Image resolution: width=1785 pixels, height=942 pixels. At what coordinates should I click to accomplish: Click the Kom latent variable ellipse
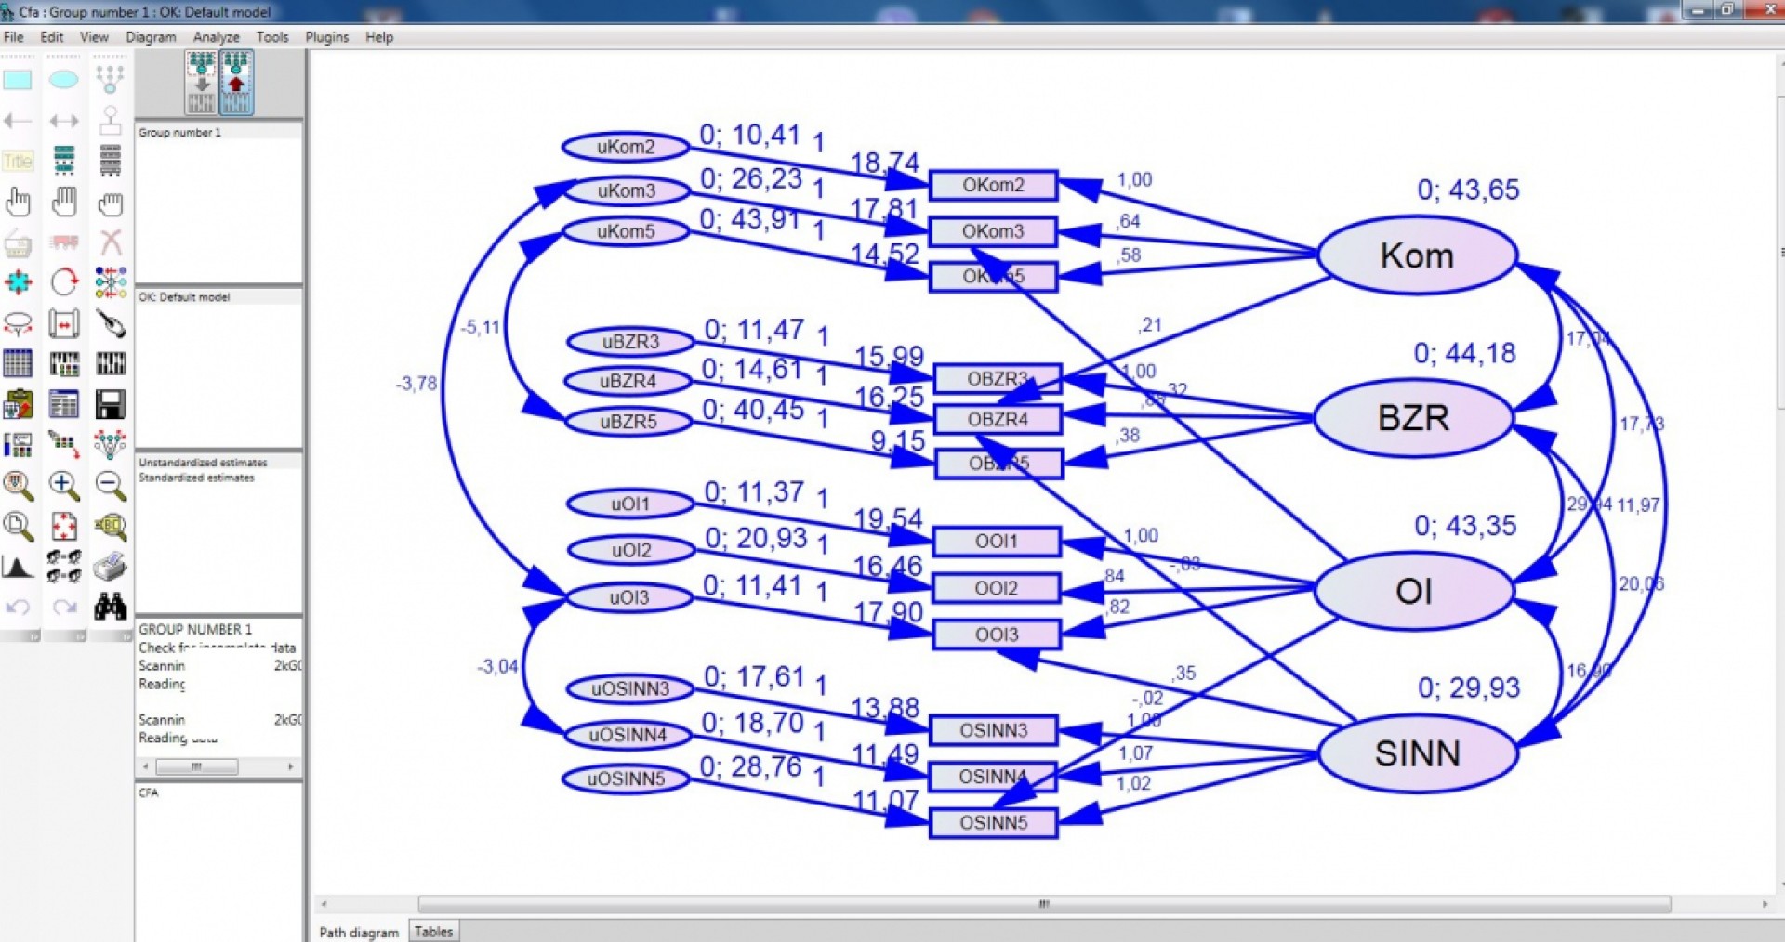point(1417,255)
